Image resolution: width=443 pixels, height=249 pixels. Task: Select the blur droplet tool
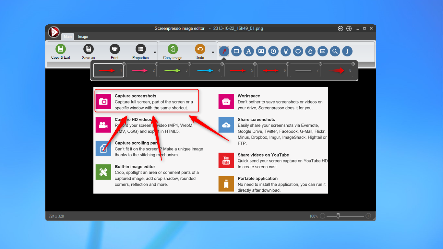click(310, 51)
